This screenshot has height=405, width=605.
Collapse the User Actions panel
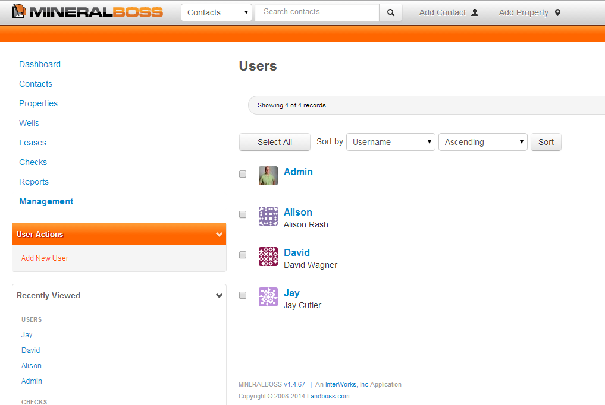[219, 235]
